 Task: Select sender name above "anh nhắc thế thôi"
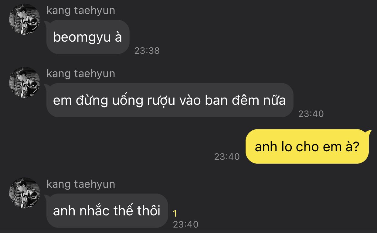point(81,184)
